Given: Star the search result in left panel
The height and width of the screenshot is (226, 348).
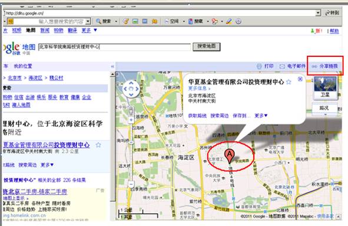Looking at the screenshot, I should tap(98, 145).
